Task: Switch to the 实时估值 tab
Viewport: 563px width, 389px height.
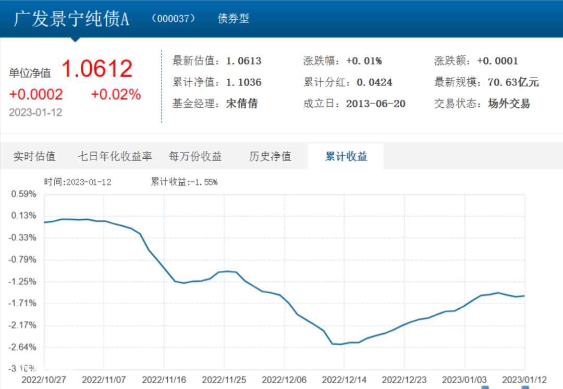Action: pyautogui.click(x=34, y=156)
